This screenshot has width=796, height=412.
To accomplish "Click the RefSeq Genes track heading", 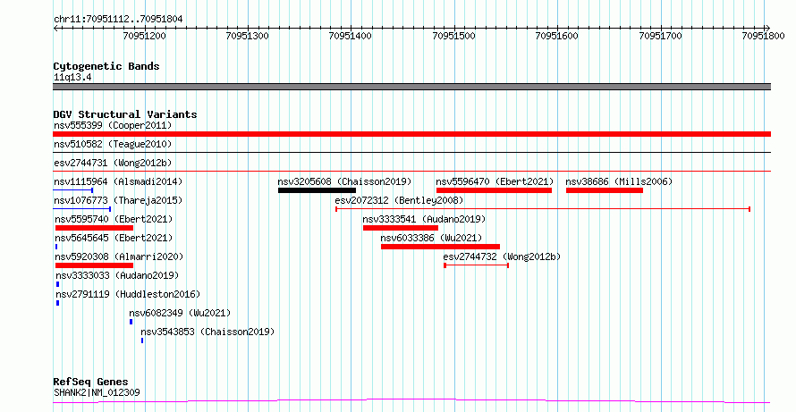I will point(91,382).
